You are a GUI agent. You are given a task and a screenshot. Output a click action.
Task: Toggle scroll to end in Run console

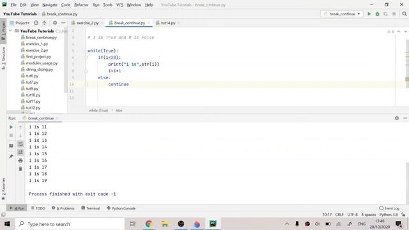20,152
